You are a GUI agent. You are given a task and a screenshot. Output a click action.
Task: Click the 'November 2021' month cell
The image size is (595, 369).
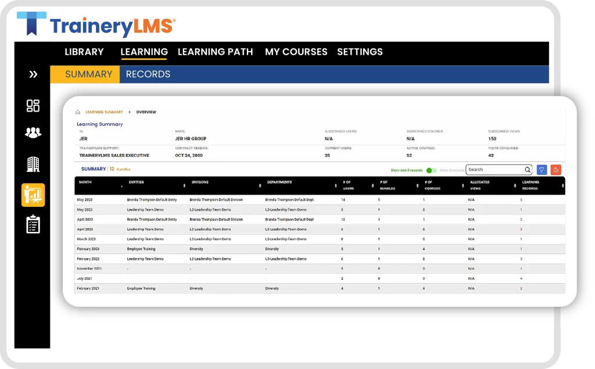pos(89,269)
